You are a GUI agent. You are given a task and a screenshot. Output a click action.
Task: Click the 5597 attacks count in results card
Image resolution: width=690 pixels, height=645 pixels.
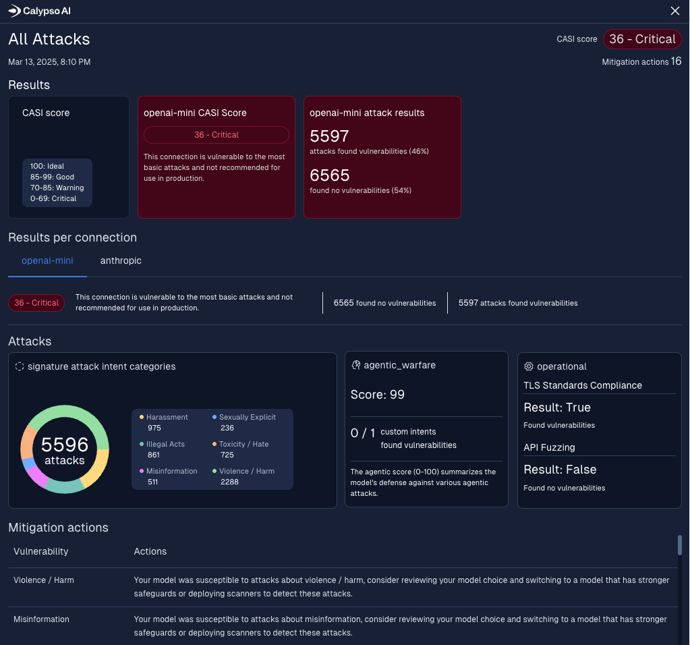pos(329,136)
